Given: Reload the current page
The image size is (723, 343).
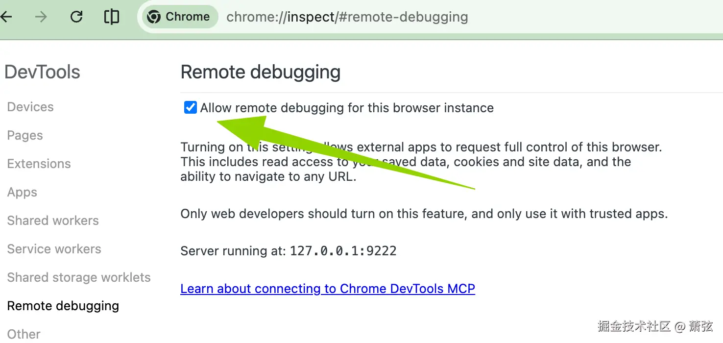Looking at the screenshot, I should pyautogui.click(x=76, y=17).
